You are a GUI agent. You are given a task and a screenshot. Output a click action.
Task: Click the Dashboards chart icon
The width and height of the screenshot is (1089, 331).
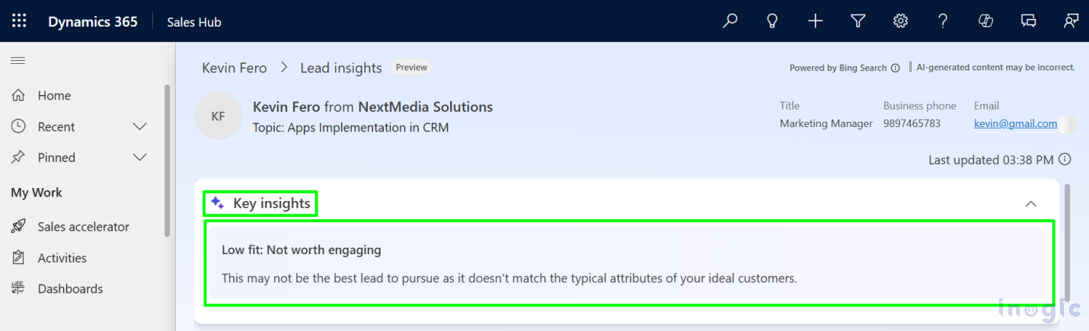point(19,289)
